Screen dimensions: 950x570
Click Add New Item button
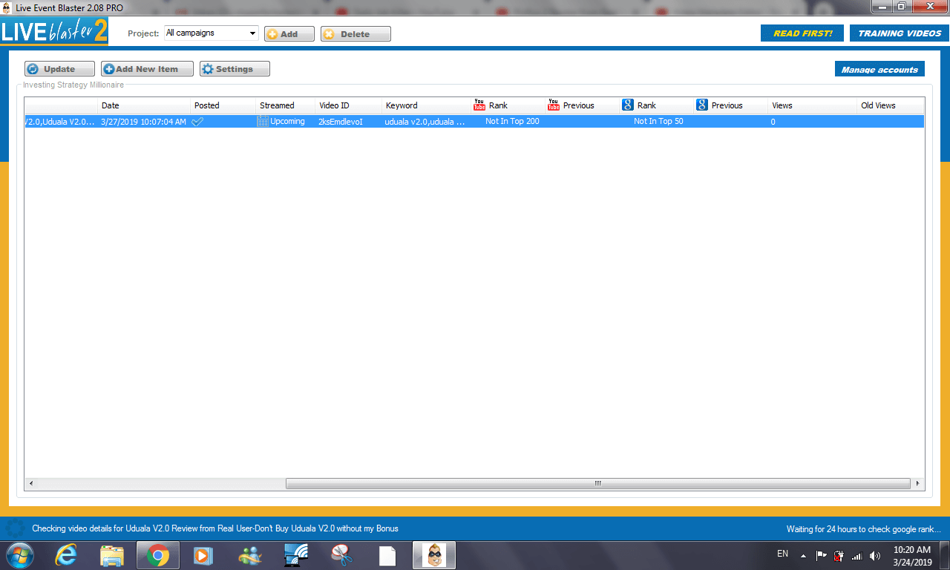click(147, 69)
